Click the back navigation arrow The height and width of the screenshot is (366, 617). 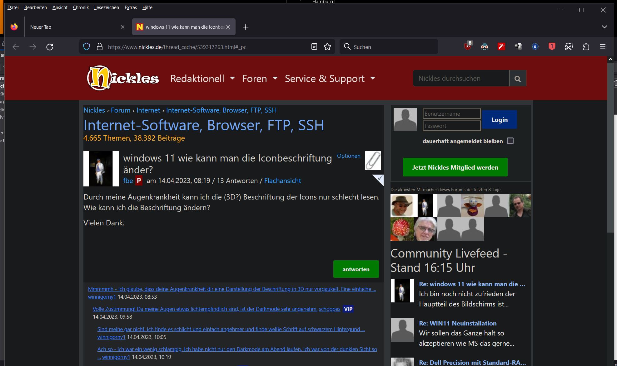click(x=16, y=47)
